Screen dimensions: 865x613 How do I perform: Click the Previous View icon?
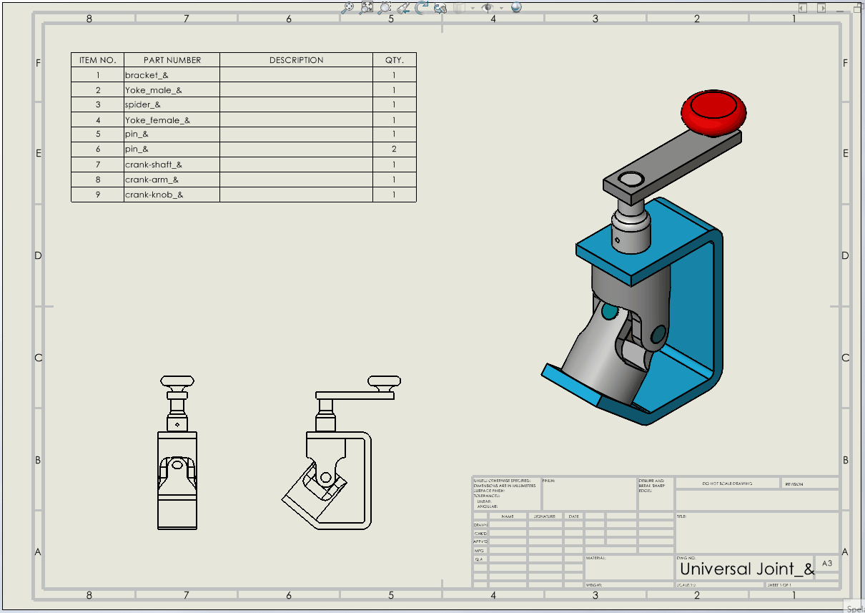[x=404, y=7]
